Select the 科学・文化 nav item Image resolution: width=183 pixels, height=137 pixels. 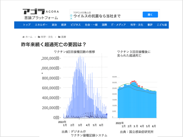coord(137,25)
